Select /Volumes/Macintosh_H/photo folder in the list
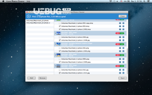152x95 pixels. (40, 21)
